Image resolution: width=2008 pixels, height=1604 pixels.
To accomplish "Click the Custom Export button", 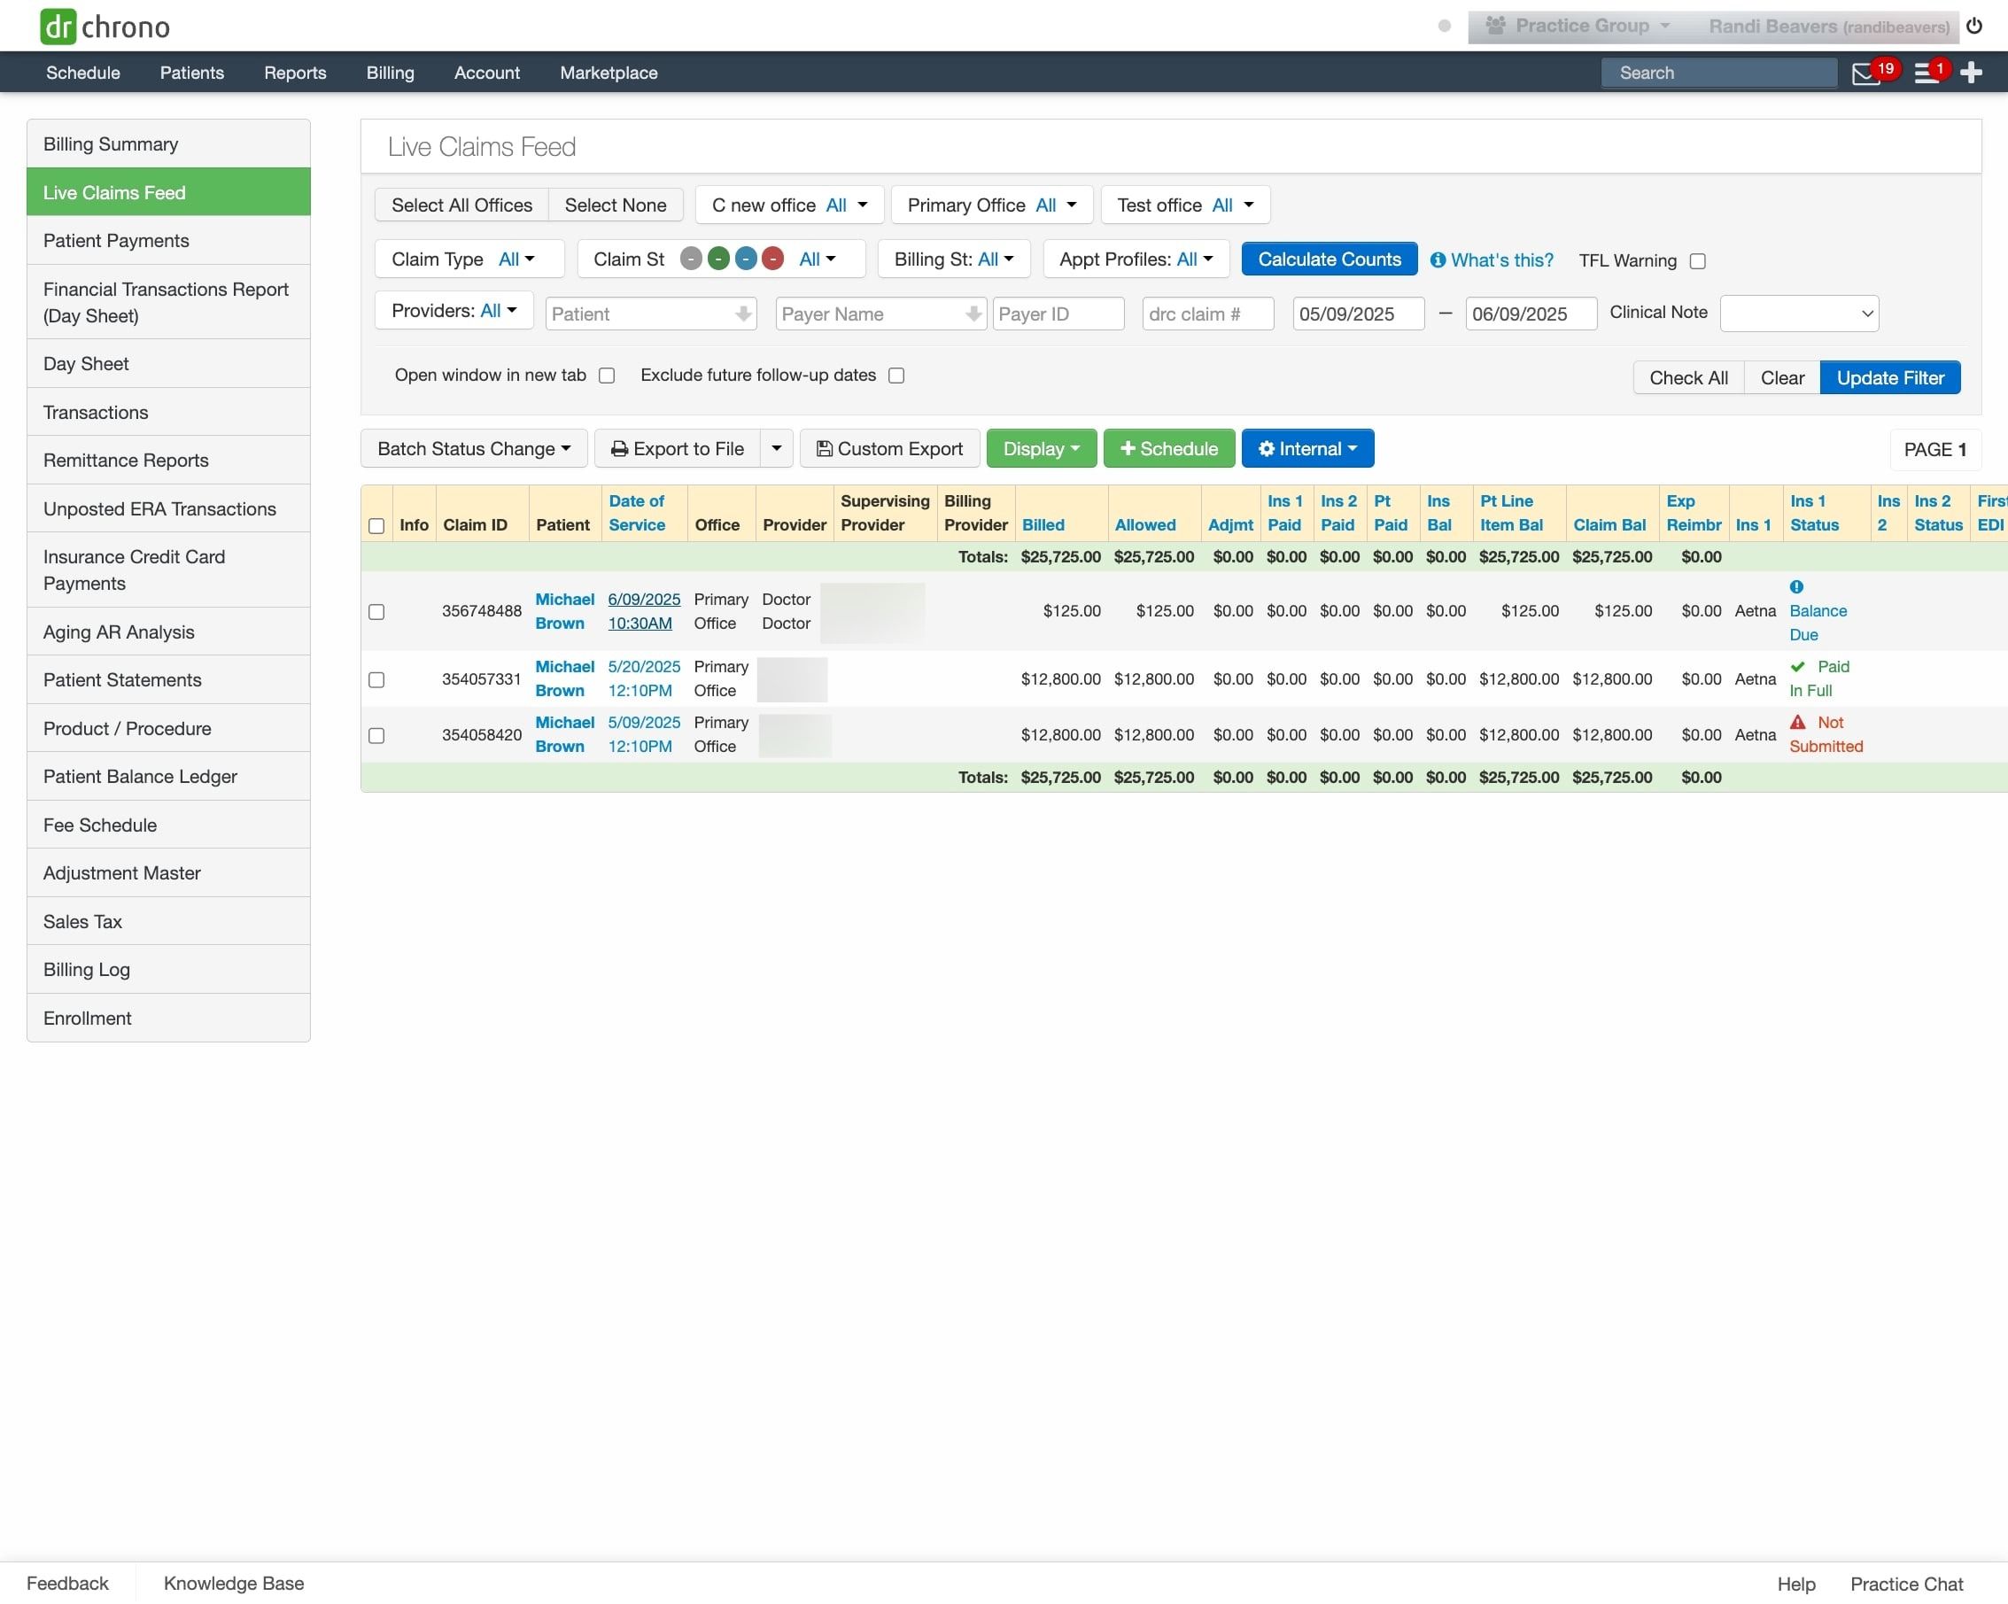I will click(x=889, y=449).
